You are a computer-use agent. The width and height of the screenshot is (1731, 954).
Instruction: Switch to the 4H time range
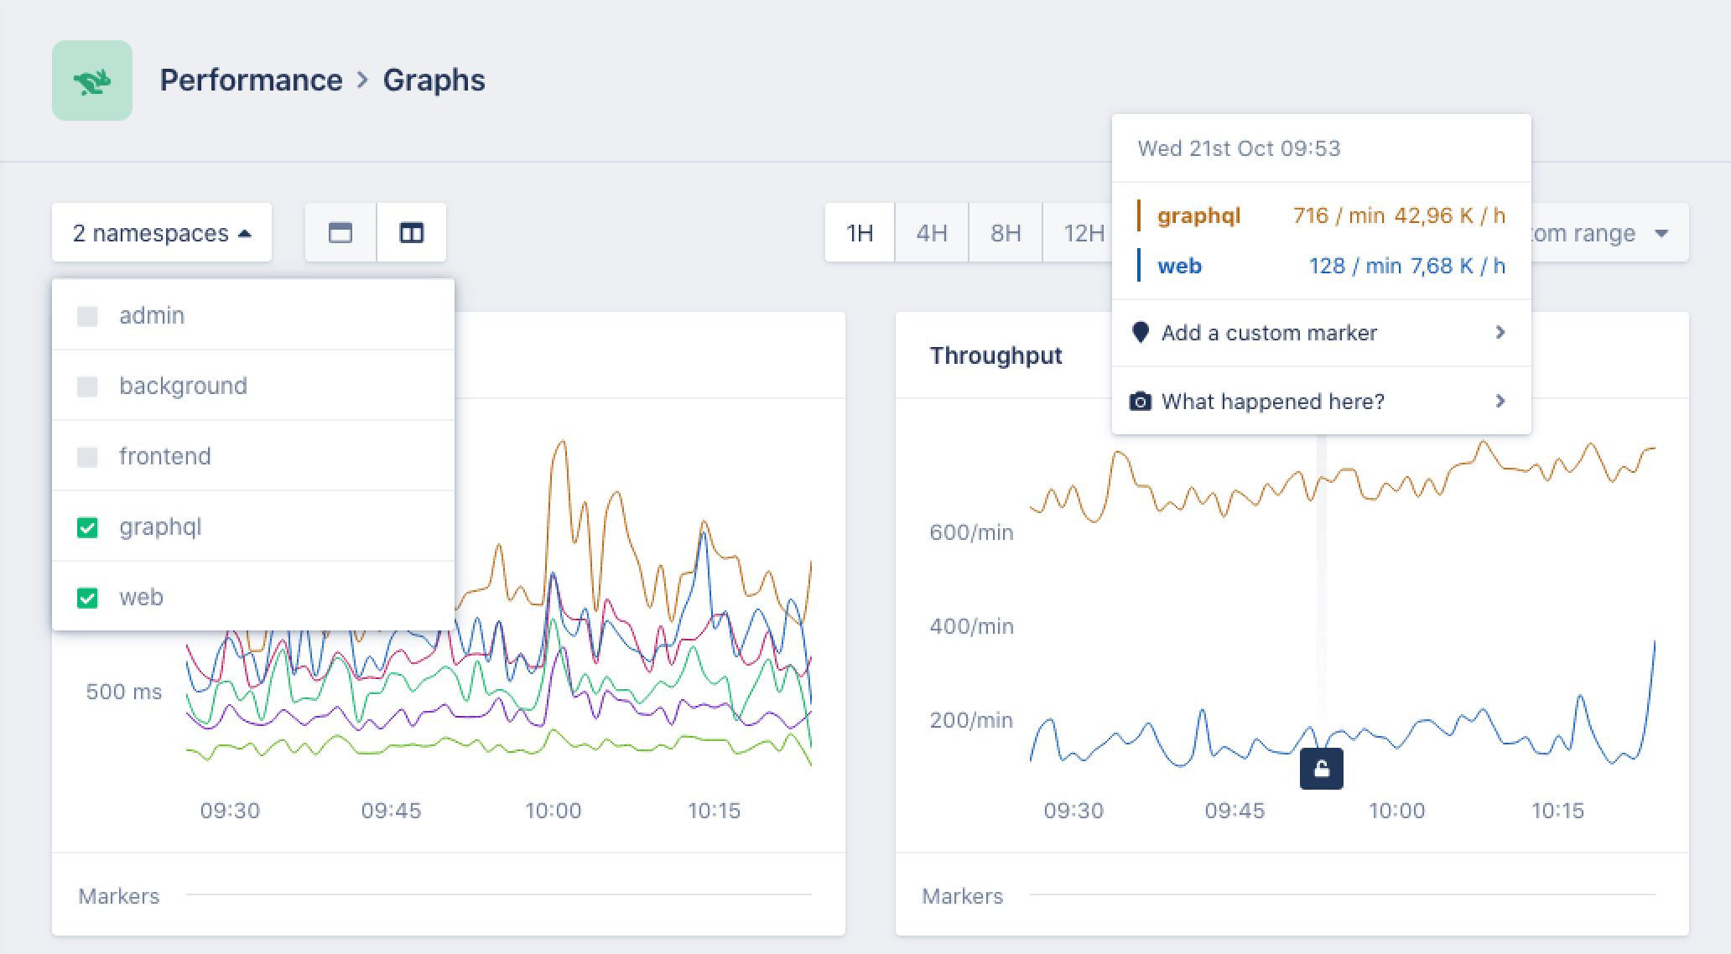[x=931, y=233]
